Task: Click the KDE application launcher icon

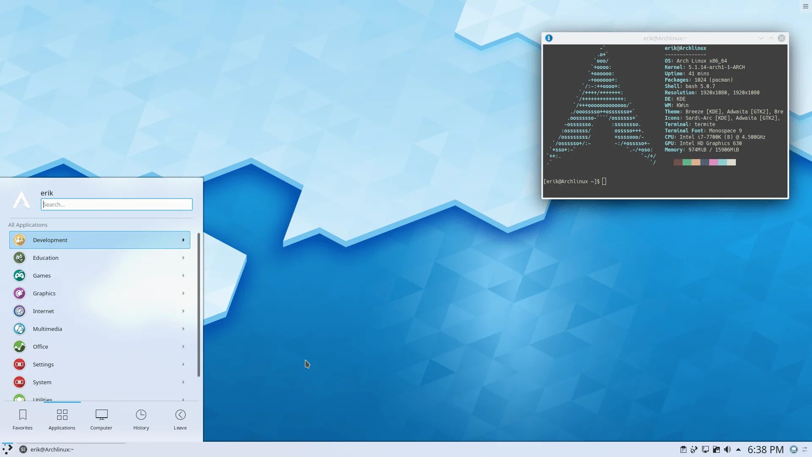Action: (x=7, y=449)
